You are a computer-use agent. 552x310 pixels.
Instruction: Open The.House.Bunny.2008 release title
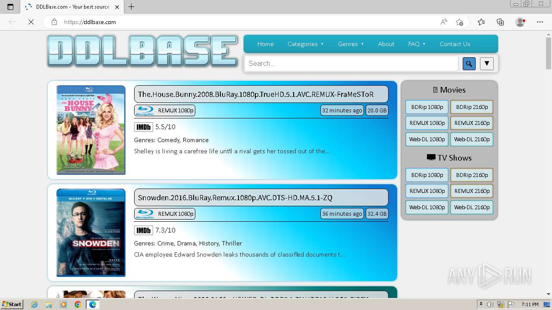point(261,94)
